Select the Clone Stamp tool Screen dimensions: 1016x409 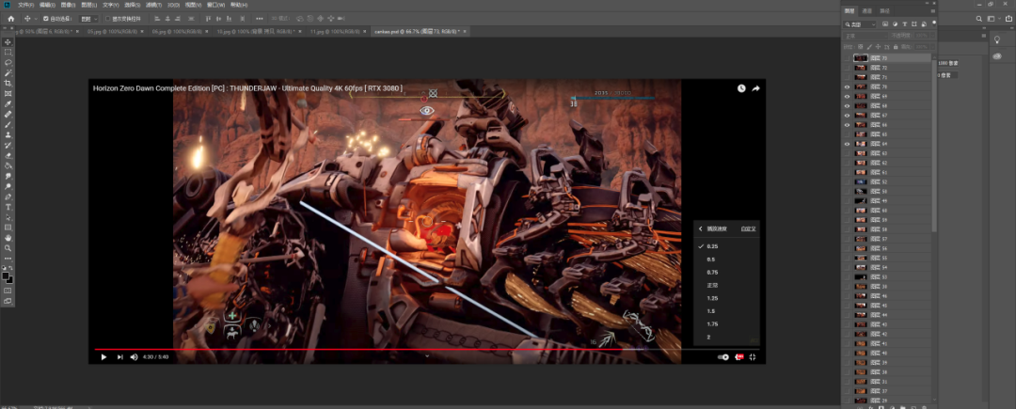(x=8, y=134)
